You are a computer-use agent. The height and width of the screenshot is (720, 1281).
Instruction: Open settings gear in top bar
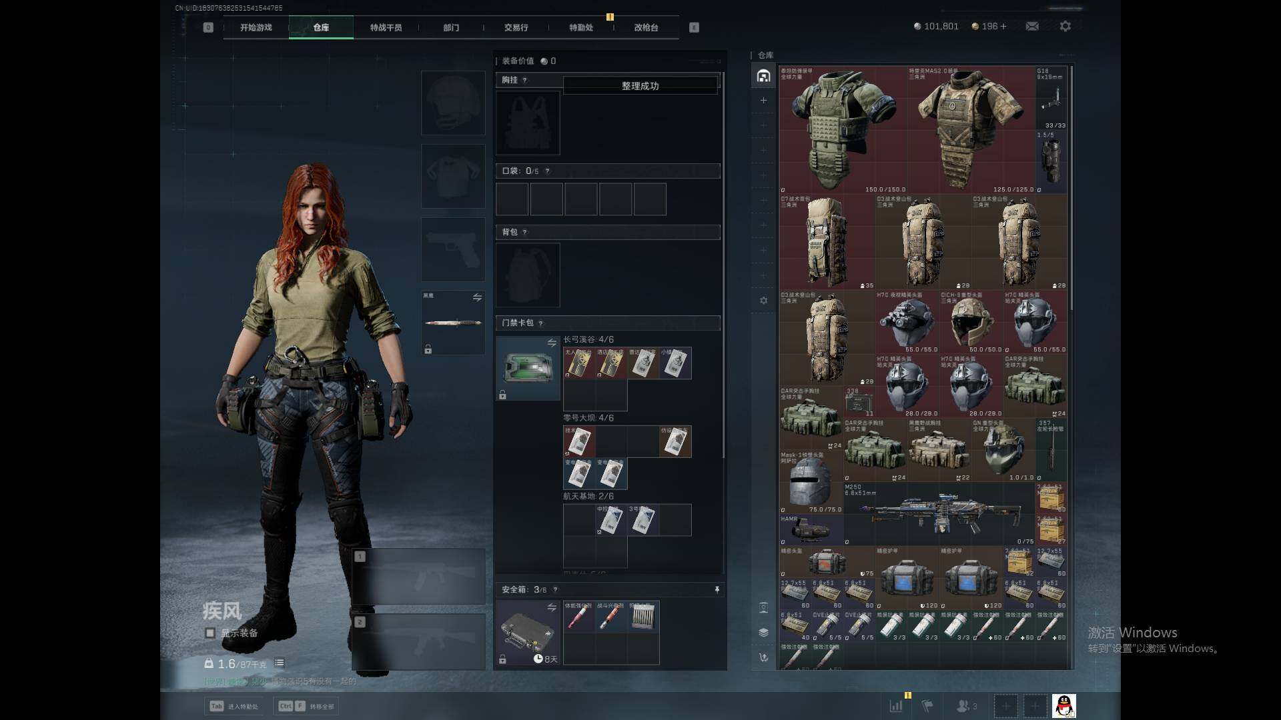pyautogui.click(x=1065, y=26)
